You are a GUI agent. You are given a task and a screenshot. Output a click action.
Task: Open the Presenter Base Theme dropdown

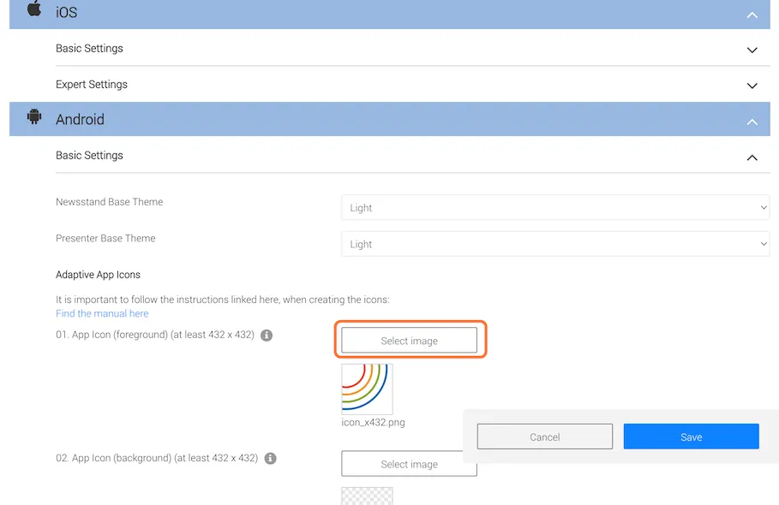point(555,244)
